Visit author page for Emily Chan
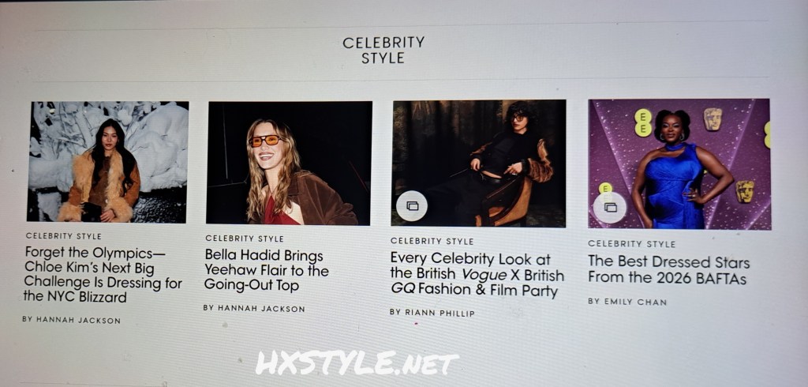The image size is (808, 387). pos(627,302)
